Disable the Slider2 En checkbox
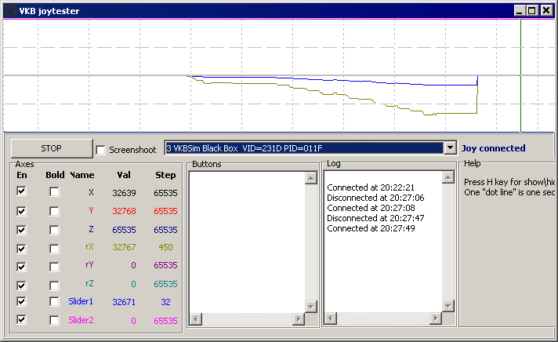This screenshot has height=342, width=558. (x=21, y=319)
